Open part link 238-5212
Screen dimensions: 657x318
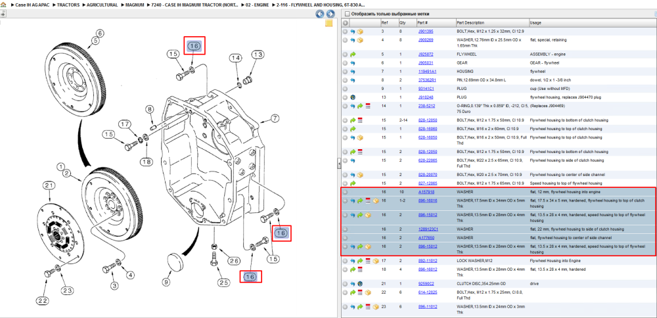point(426,106)
